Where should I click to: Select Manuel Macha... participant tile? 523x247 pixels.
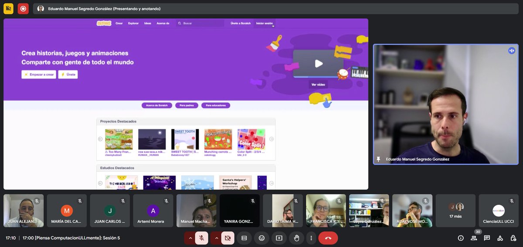click(x=196, y=210)
